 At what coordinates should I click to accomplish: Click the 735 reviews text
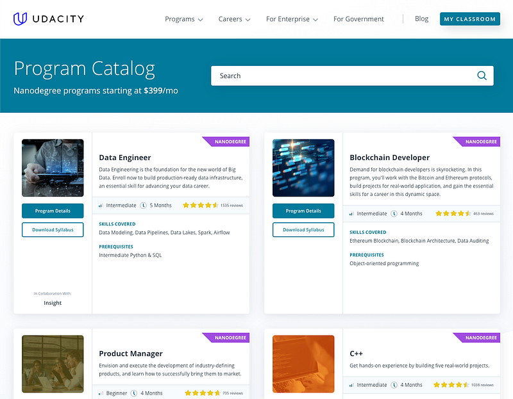233,393
